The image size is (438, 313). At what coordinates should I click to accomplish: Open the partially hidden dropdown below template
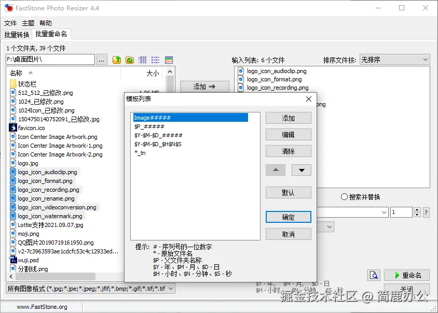click(330, 227)
